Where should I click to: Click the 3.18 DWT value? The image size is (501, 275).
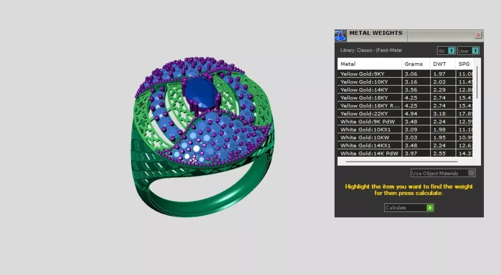pos(439,114)
